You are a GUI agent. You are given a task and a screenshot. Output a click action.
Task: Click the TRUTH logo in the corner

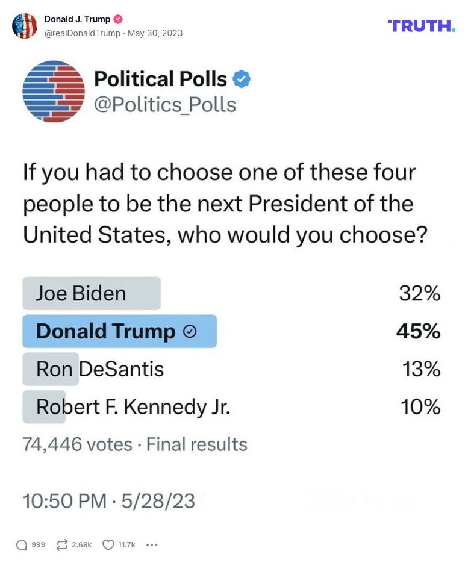[421, 26]
